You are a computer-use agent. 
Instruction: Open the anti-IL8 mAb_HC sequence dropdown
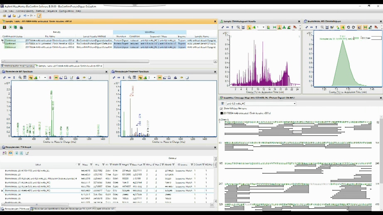pos(294,104)
